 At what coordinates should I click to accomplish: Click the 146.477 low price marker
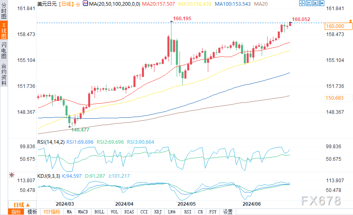click(x=80, y=130)
